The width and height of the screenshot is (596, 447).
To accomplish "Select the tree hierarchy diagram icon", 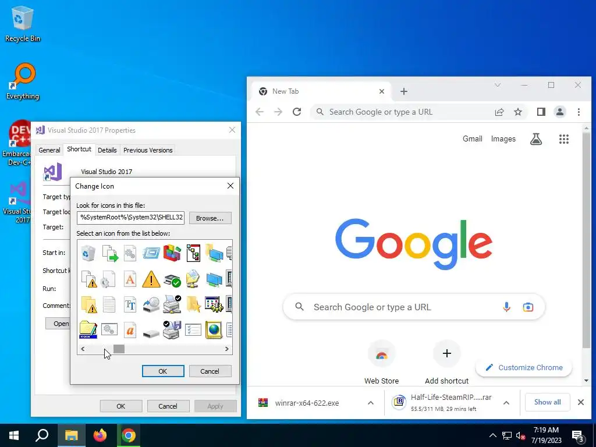I will point(193,253).
